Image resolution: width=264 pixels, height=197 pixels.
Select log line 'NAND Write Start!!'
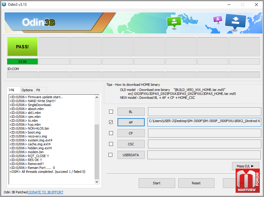click(33, 101)
